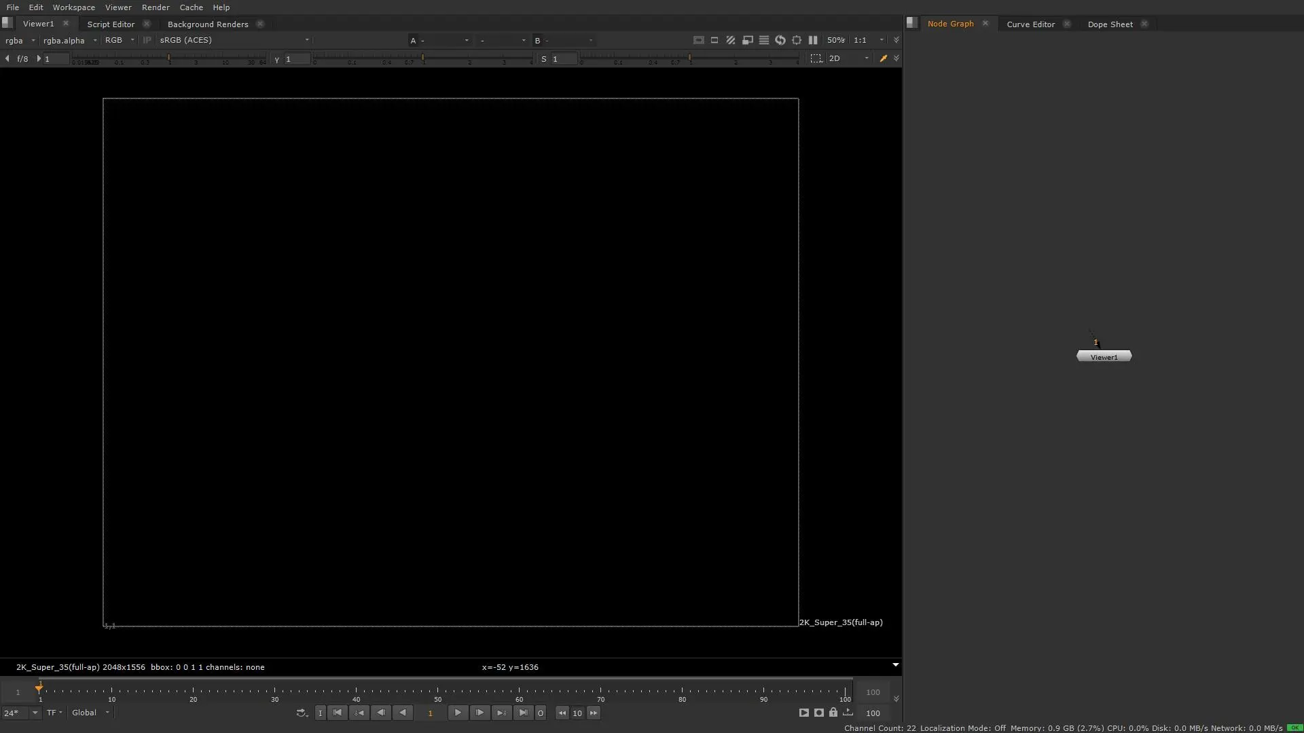Toggle clip to format icon

(698, 40)
